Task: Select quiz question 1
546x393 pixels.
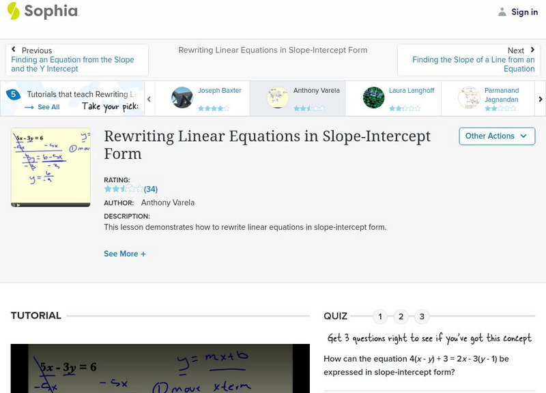Action: [380, 317]
